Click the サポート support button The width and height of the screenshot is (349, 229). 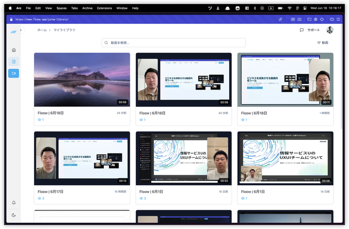pos(310,30)
